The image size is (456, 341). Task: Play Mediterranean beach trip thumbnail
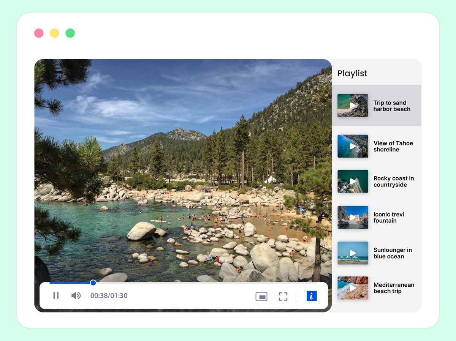click(353, 288)
